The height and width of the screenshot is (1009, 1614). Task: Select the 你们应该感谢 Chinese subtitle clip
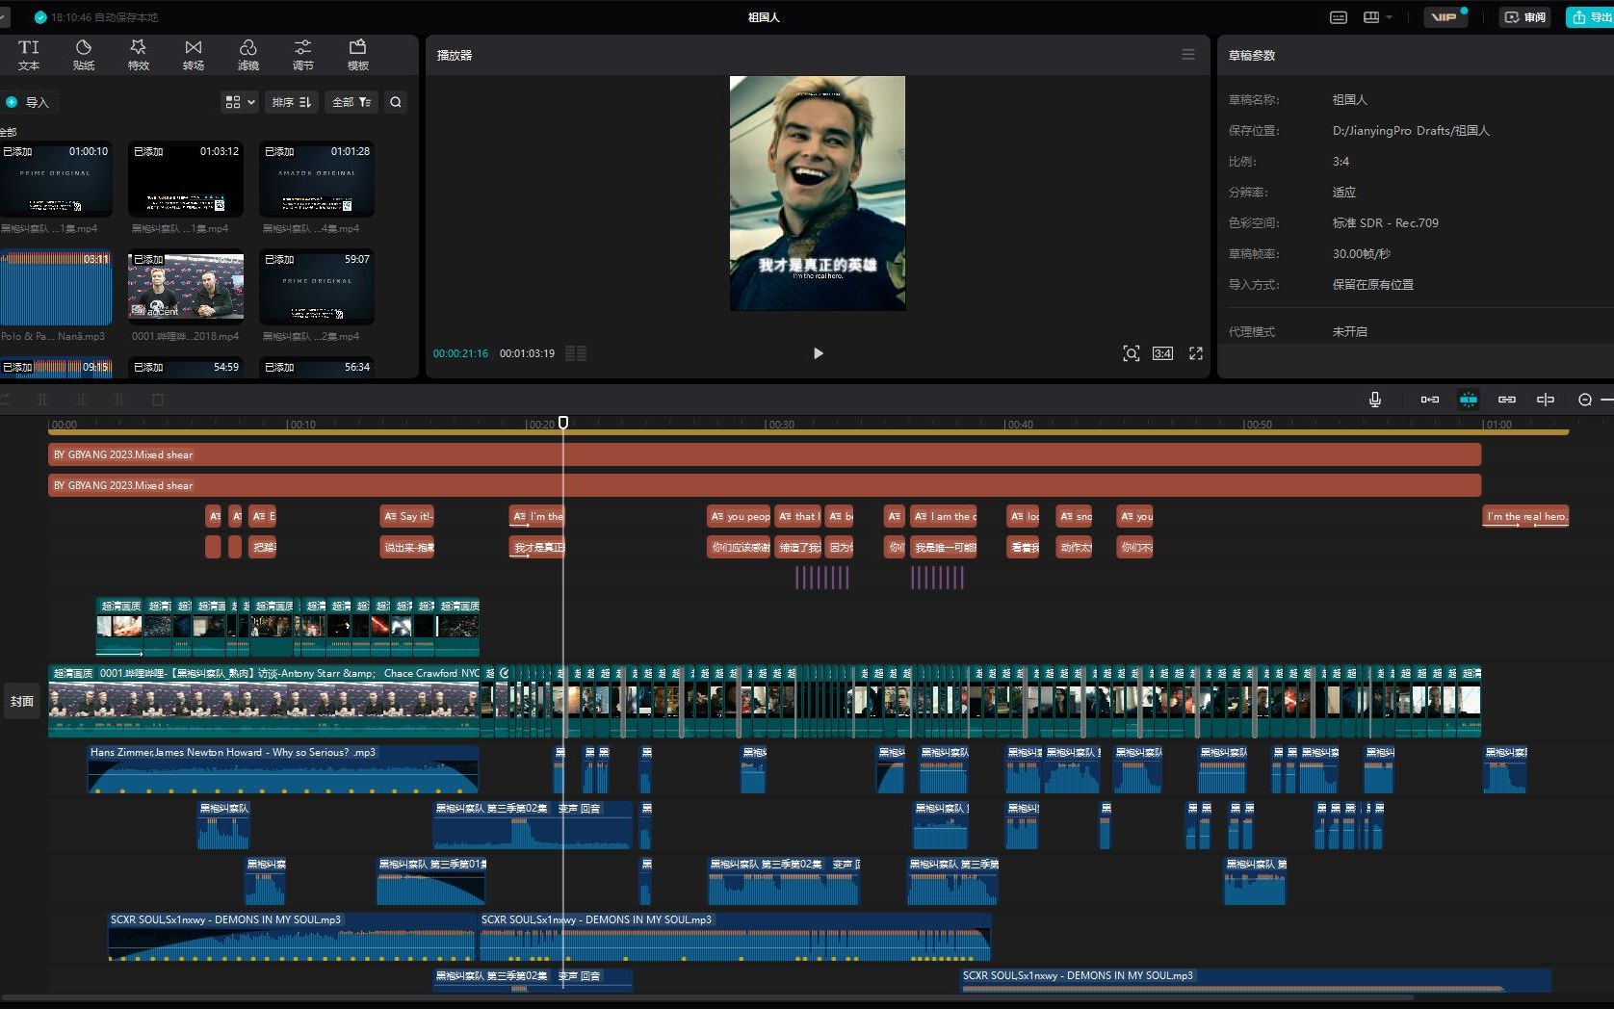739,547
